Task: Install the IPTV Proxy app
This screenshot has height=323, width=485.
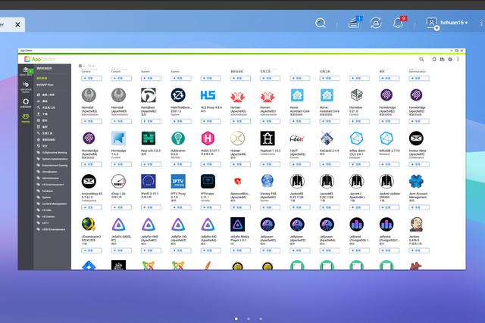Action: (181, 207)
